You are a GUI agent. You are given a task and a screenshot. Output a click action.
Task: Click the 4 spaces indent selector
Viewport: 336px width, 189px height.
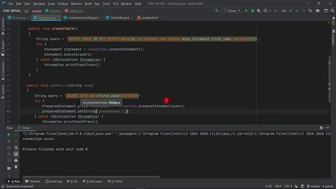tap(328, 186)
